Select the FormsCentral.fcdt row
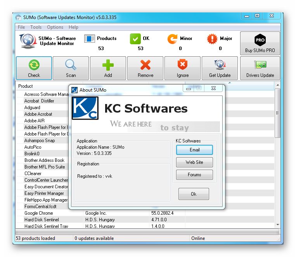 coord(41,207)
